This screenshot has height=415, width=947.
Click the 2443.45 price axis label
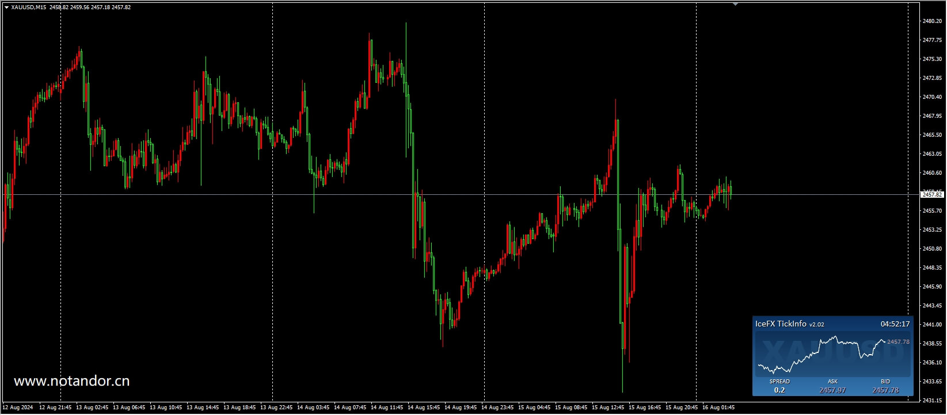tap(932, 306)
